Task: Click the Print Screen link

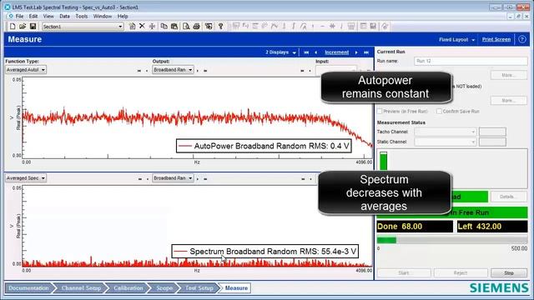Action: point(496,39)
